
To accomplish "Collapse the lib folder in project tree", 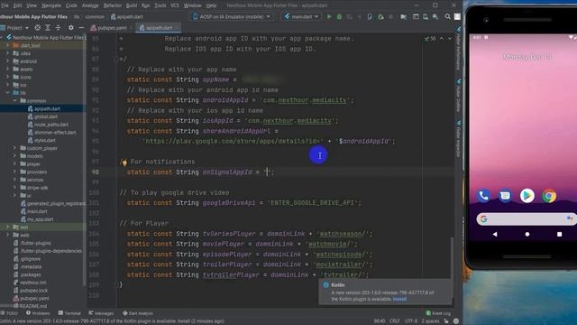I will pyautogui.click(x=8, y=93).
